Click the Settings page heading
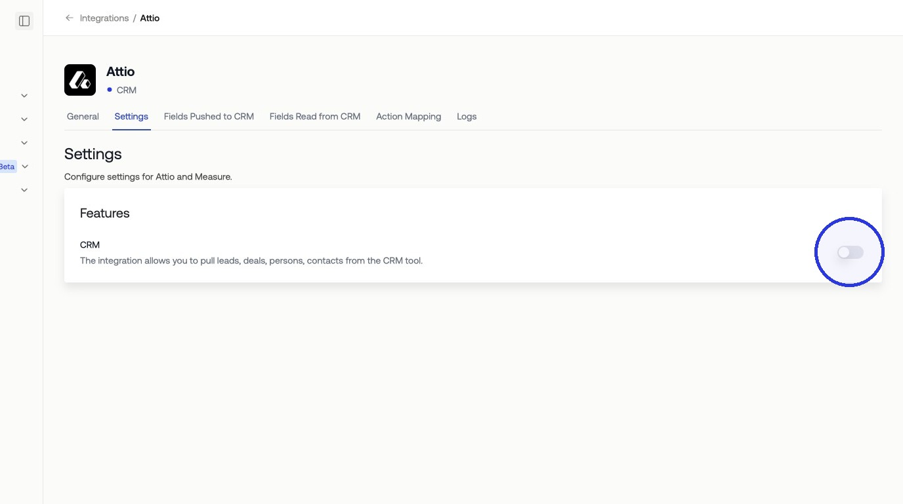This screenshot has height=504, width=903. (x=93, y=154)
